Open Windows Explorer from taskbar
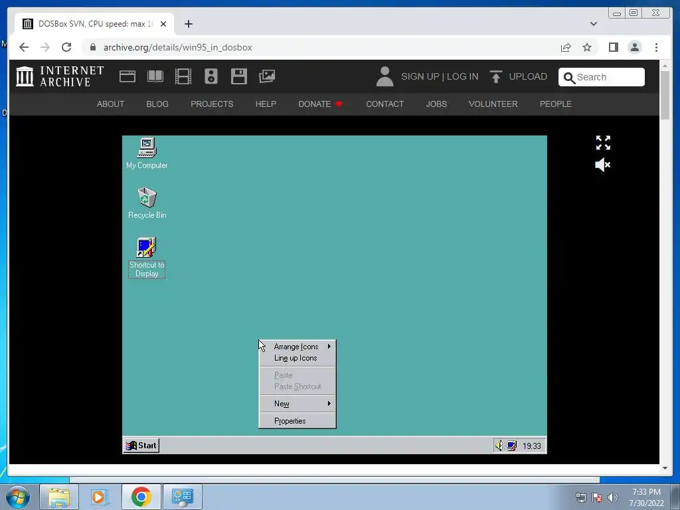 [59, 497]
